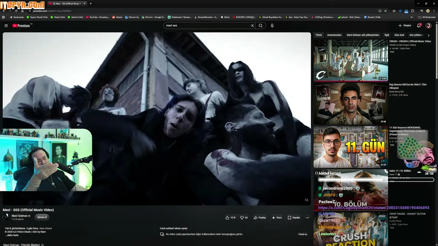Close the Mavi - SSS browser tab

(85, 4)
